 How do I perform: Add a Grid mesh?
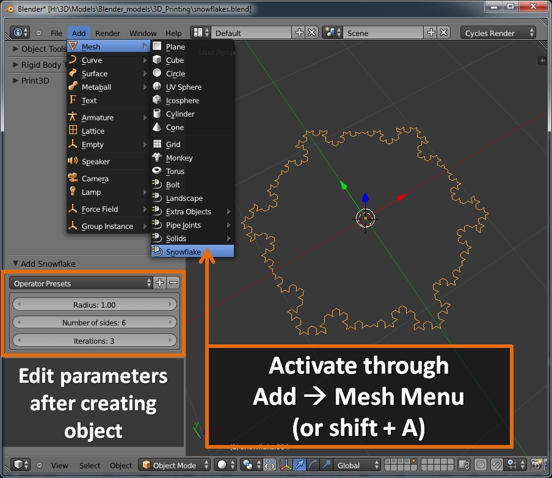(192, 144)
